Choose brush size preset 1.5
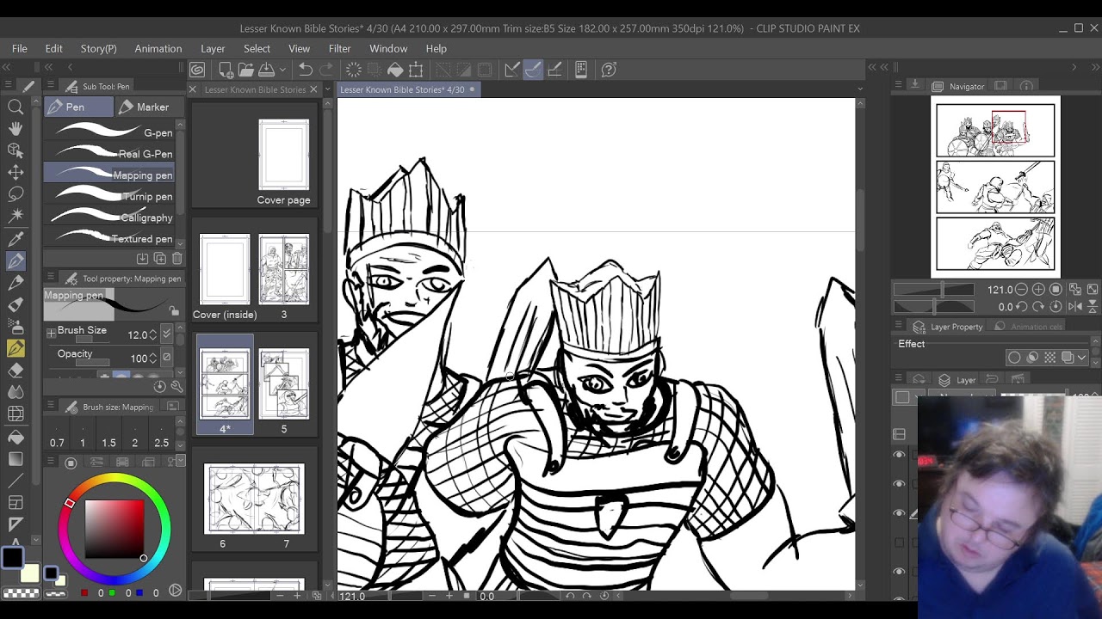The width and height of the screenshot is (1102, 619). click(x=108, y=434)
